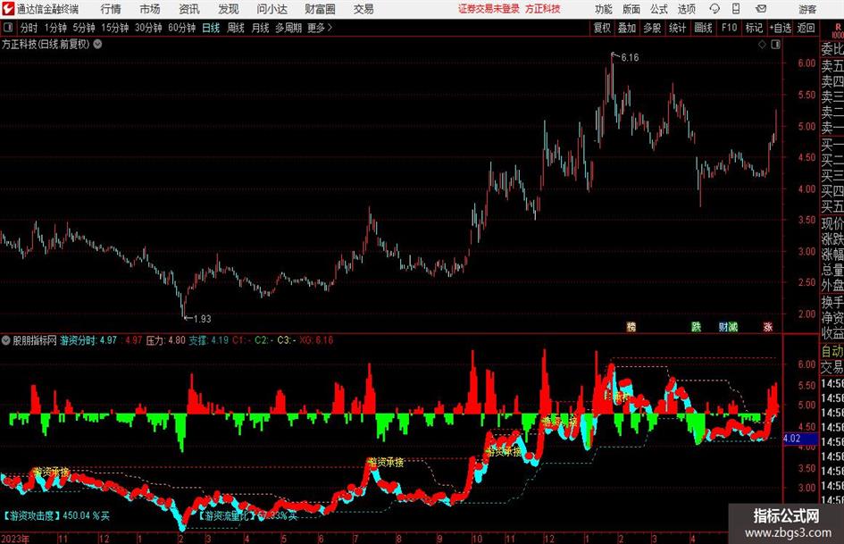Click the diamond icon at chart top right
The height and width of the screenshot is (544, 844).
tap(762, 45)
